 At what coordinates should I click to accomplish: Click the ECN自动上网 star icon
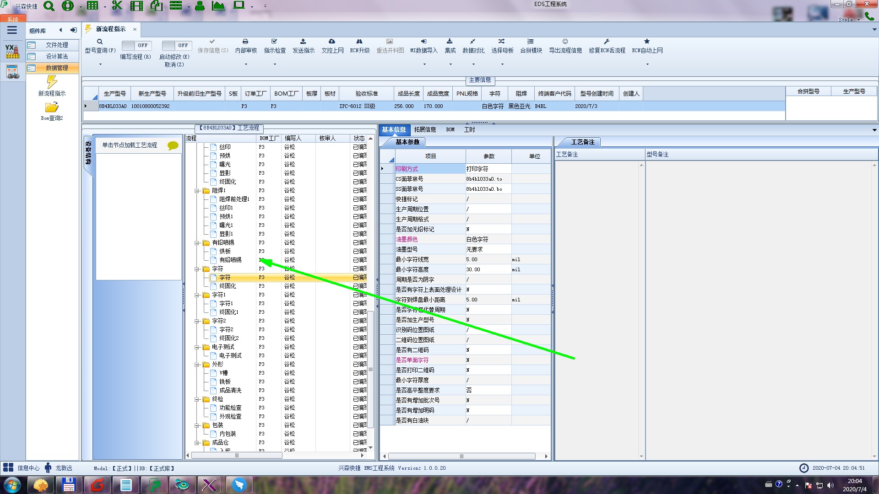pos(647,42)
